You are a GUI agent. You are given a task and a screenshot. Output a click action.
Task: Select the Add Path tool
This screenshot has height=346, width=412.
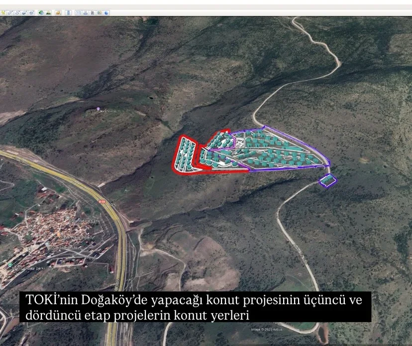[x=17, y=12]
